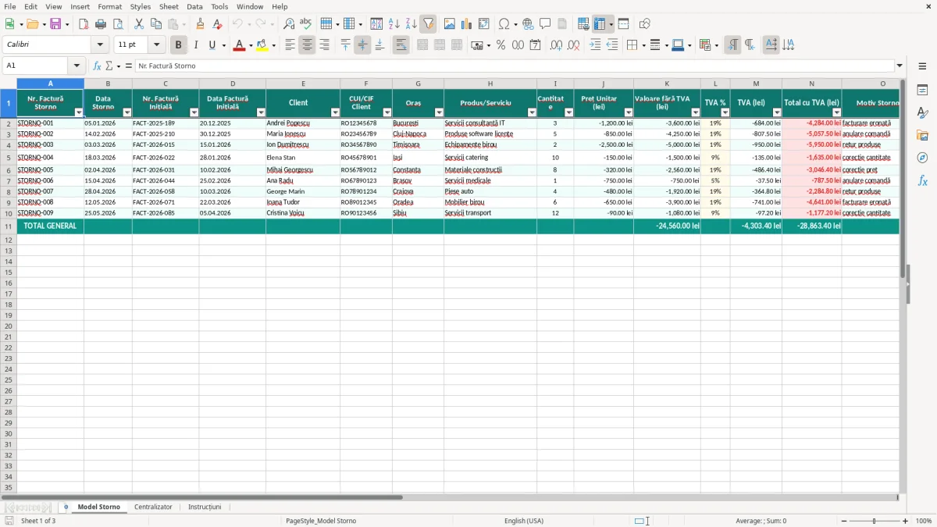Open the font name dropdown
Viewport: 937px width, 527px height.
point(100,45)
